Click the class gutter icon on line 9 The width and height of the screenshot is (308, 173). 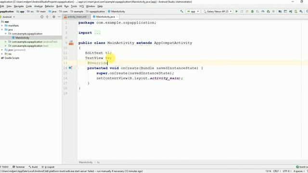point(71,43)
